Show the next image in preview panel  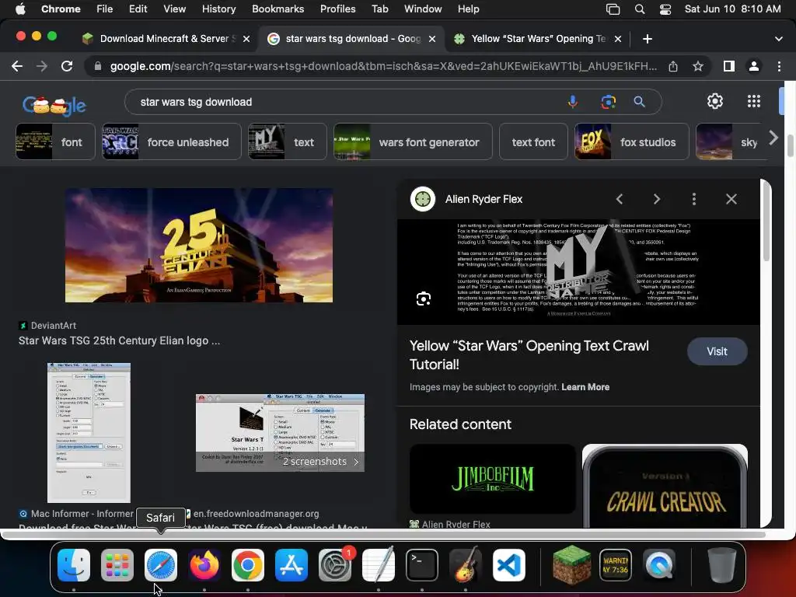click(656, 199)
